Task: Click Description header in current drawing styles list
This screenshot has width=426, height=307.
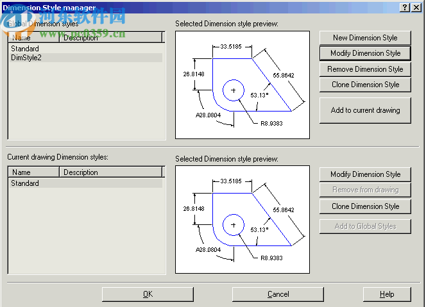Action: [110, 172]
